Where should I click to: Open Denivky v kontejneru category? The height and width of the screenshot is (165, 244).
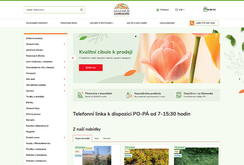pyautogui.click(x=36, y=161)
